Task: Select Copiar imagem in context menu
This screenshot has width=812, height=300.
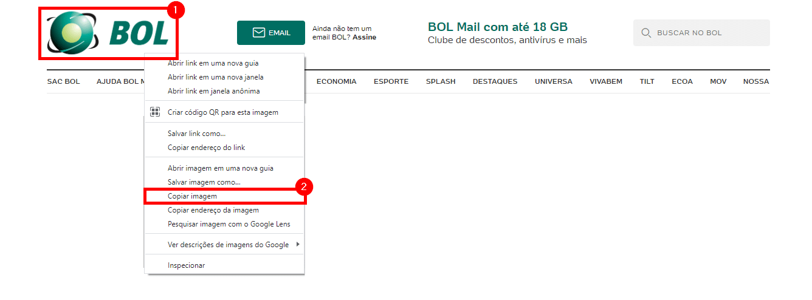Action: 224,196
